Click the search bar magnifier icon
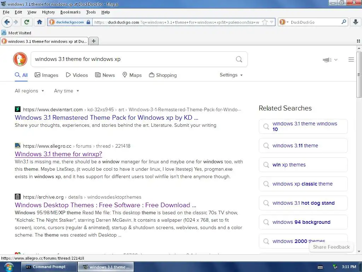362x272 pixels. click(344, 22)
